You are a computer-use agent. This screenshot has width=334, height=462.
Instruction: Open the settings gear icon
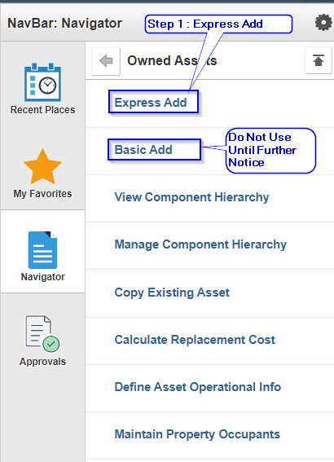point(323,23)
